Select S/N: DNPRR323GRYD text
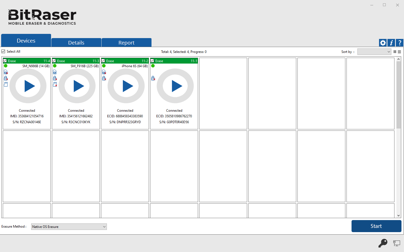 125,122
